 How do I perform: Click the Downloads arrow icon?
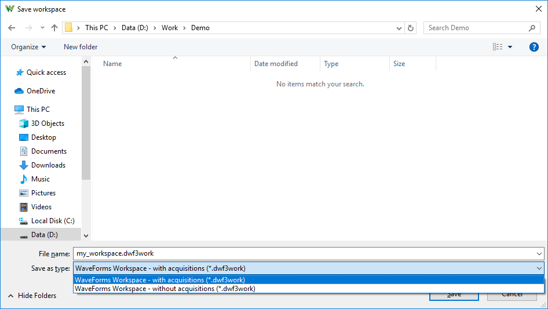pos(23,165)
